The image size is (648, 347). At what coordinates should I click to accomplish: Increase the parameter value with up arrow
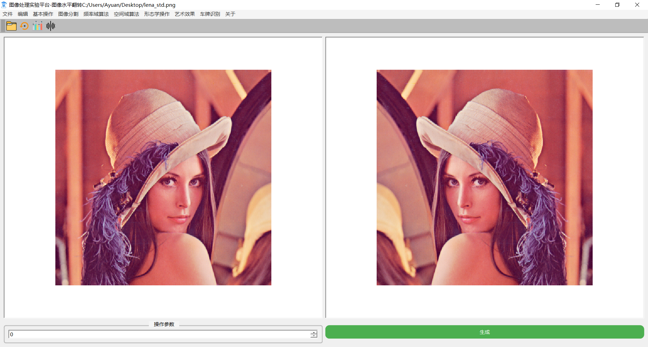314,332
